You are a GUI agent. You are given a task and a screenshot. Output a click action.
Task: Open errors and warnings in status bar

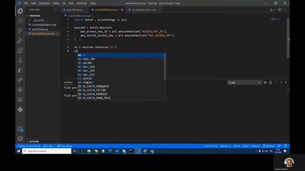point(49,146)
